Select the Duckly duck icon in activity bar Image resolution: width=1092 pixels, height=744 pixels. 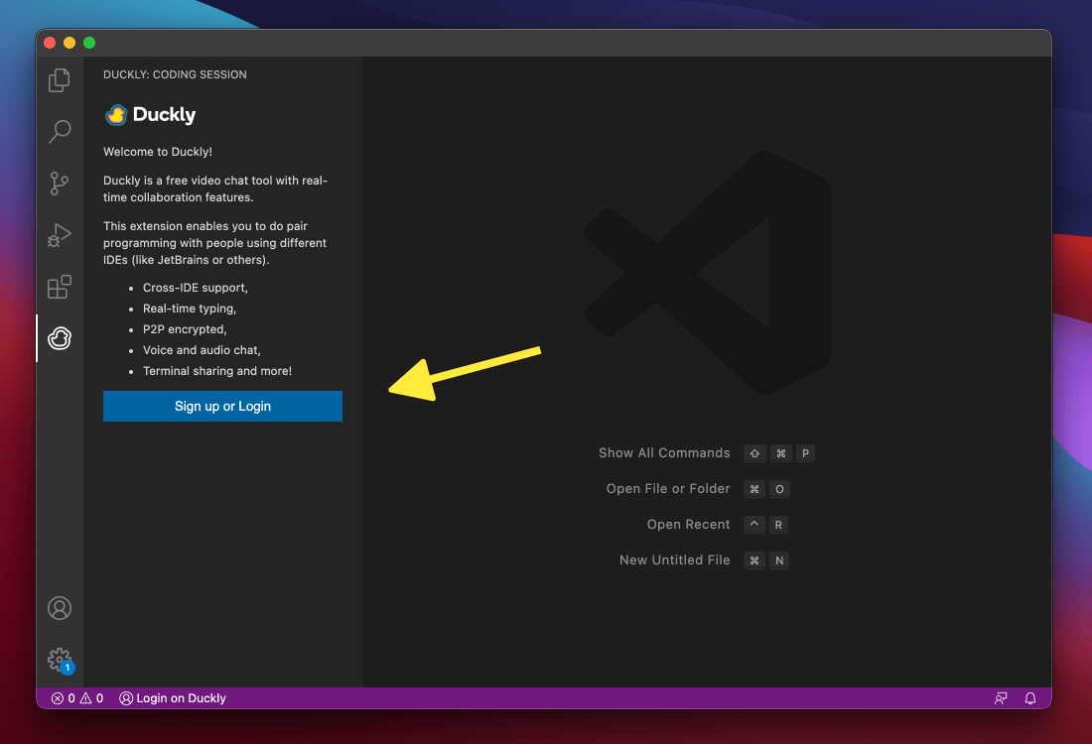[x=60, y=338]
